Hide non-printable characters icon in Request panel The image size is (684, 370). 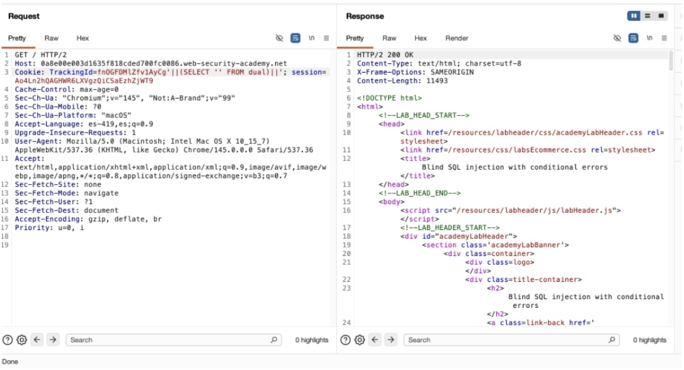tap(279, 38)
